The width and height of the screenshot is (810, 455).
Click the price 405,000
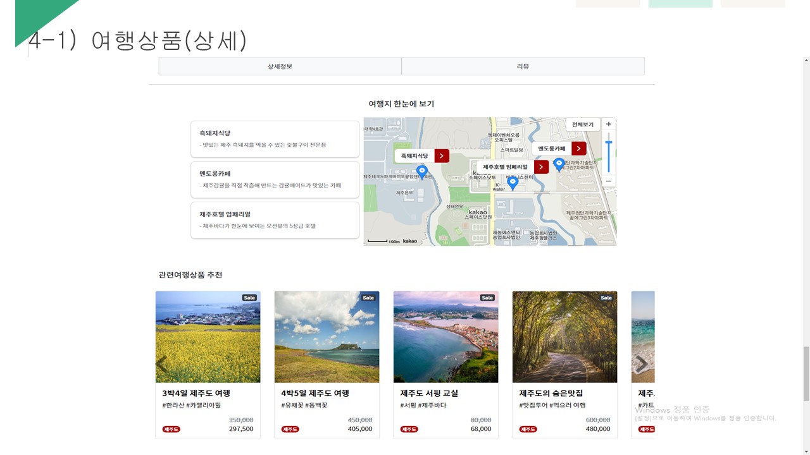360,429
